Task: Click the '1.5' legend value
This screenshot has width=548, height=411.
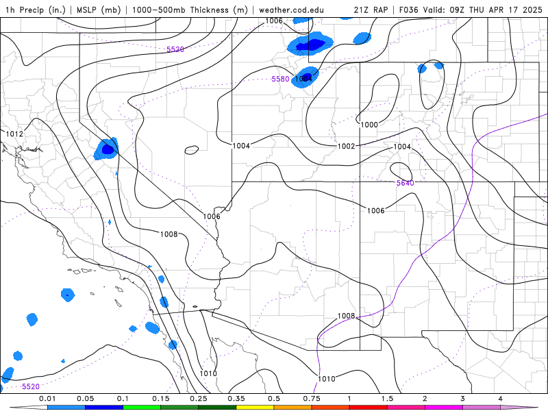Action: coord(387,399)
